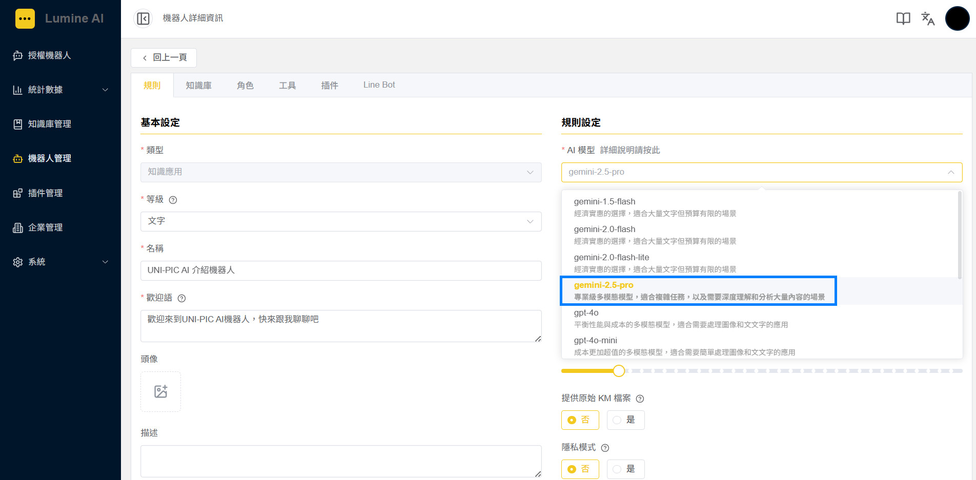Open the 等級 dropdown showing 文字
Screen dimensions: 976x480
(341, 221)
